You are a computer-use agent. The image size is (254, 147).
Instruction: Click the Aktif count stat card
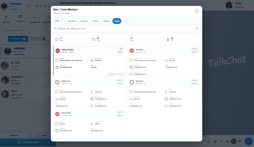point(71,39)
